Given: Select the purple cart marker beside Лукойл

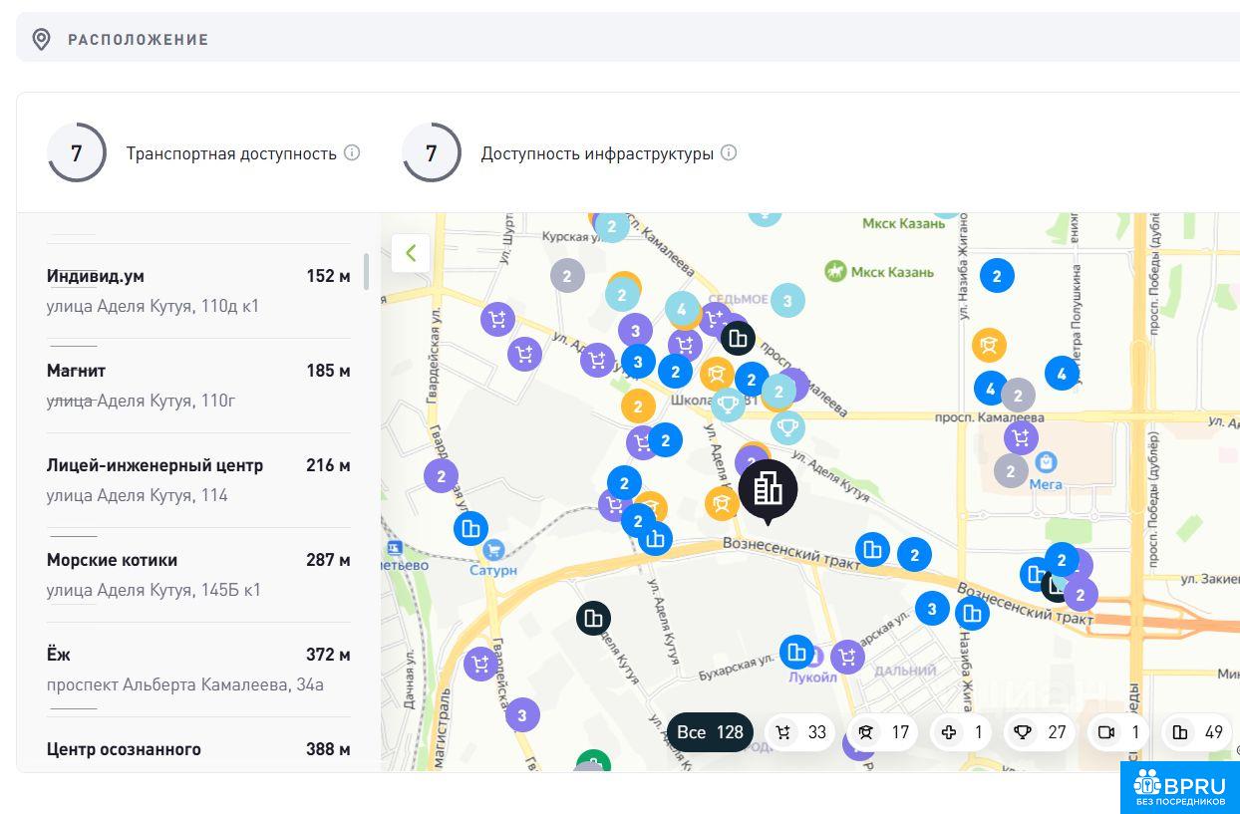Looking at the screenshot, I should pos(847,657).
